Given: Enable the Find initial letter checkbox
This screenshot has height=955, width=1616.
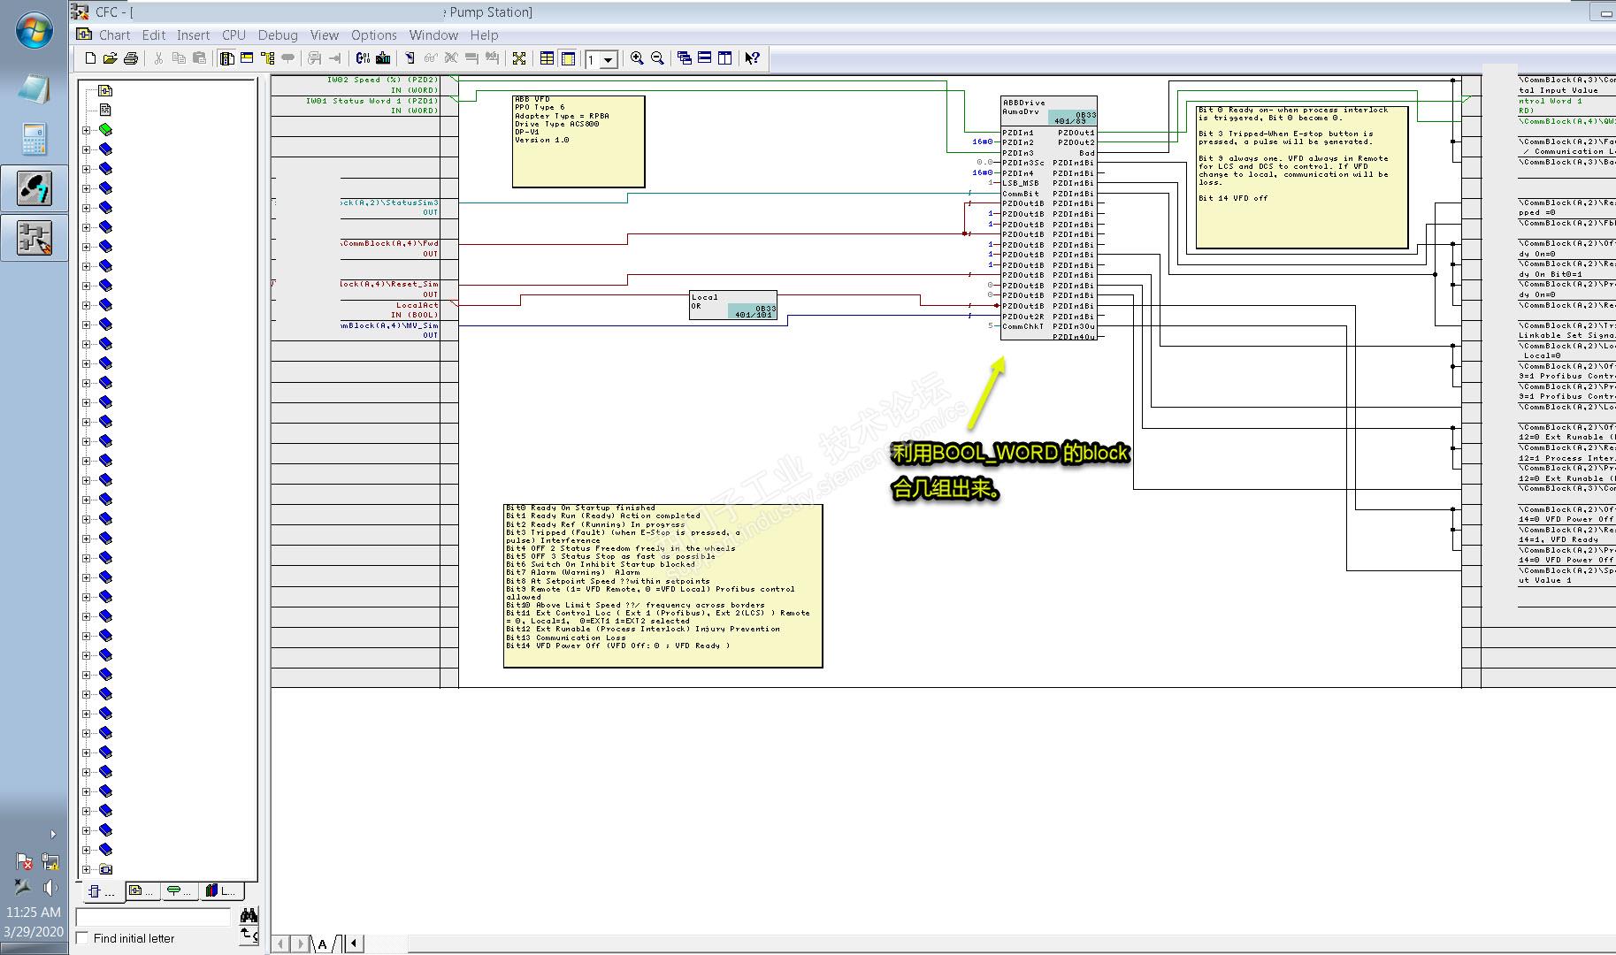Looking at the screenshot, I should coord(83,938).
